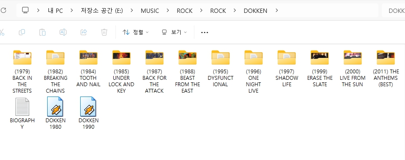Open the three-dot more options menu
Screen dimensions: 405x160
tap(205, 33)
